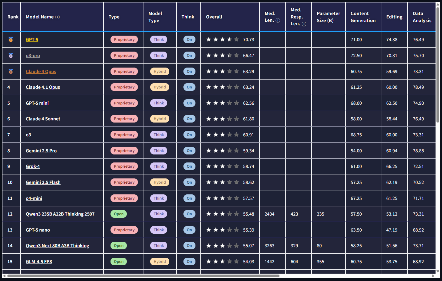Select the median length value 3263

tap(269, 246)
